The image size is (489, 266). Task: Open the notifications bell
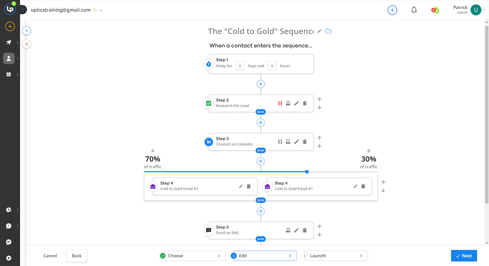[414, 10]
